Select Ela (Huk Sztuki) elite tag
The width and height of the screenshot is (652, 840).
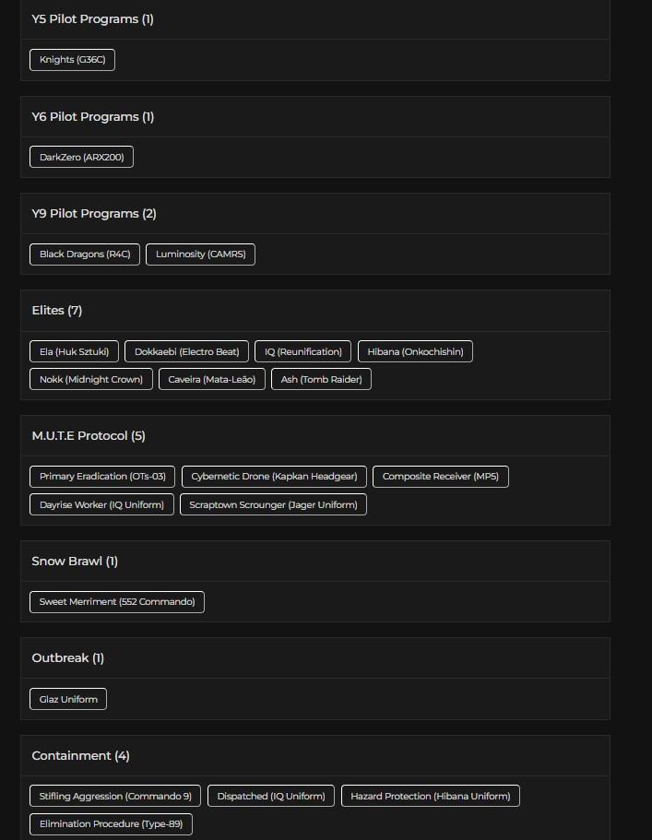(74, 351)
